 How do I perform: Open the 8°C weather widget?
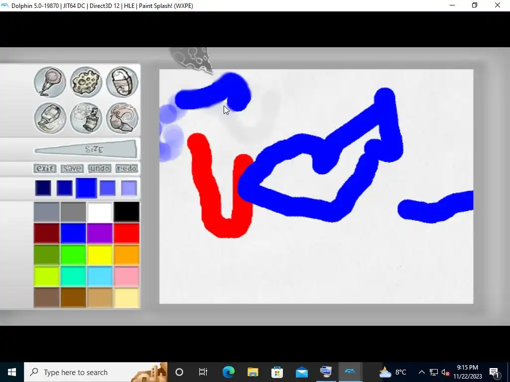393,372
